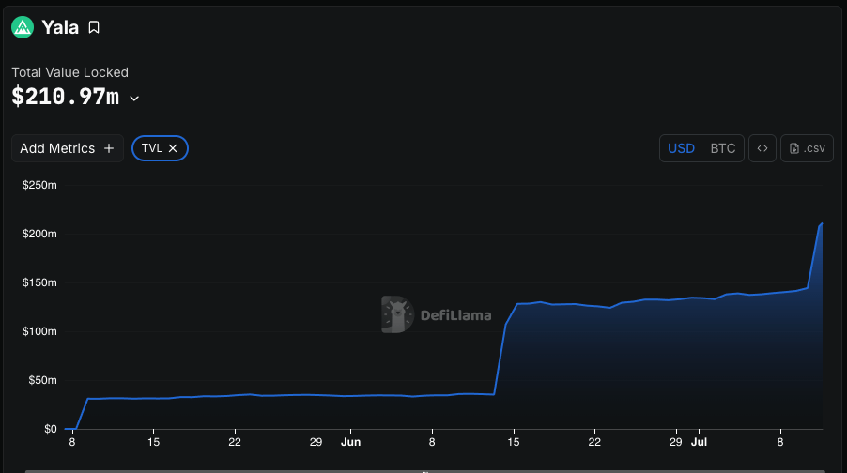
Task: Click the chart line's final peak point
Action: (x=822, y=223)
